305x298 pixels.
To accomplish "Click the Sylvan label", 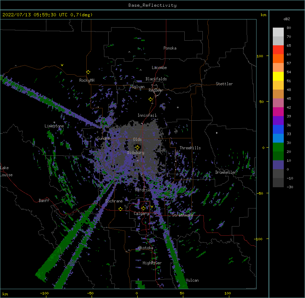I will [x=138, y=87].
